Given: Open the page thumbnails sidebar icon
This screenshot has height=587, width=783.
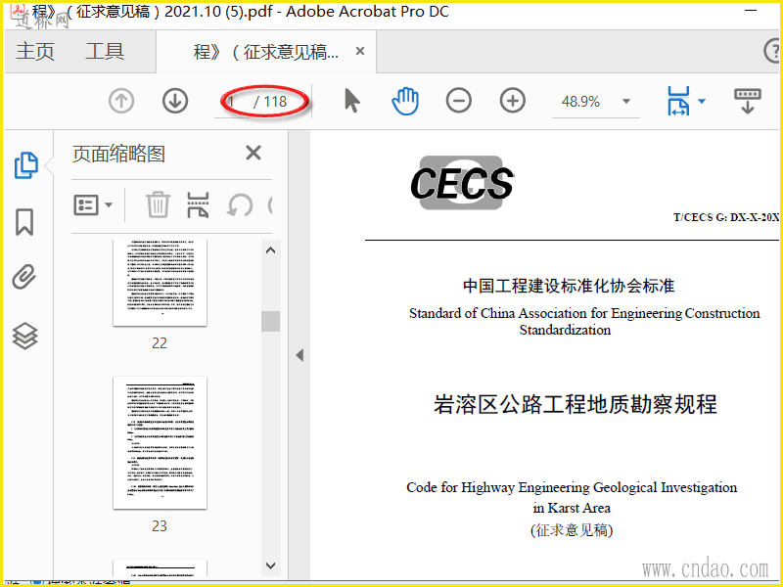Looking at the screenshot, I should click(26, 165).
